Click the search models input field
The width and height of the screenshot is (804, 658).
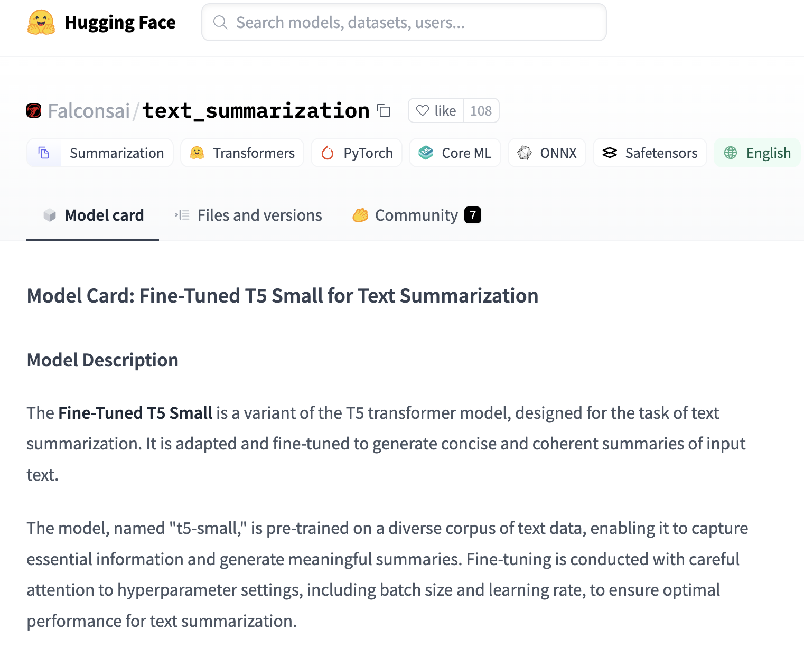point(404,22)
